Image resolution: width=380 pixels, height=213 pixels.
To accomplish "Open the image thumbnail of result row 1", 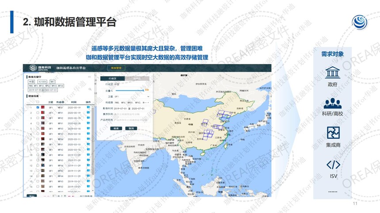I will [43, 107].
